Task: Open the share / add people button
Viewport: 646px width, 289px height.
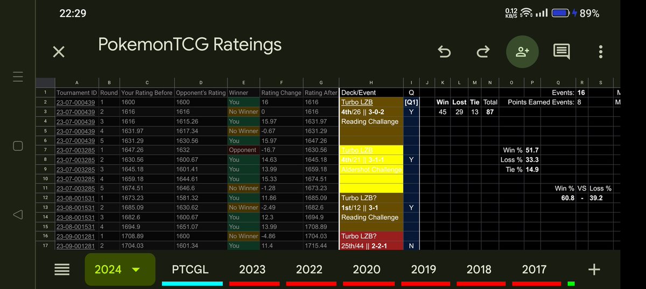Action: pos(522,52)
